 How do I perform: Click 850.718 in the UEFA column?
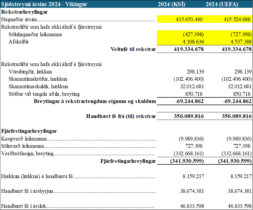pyautogui.click(x=242, y=94)
